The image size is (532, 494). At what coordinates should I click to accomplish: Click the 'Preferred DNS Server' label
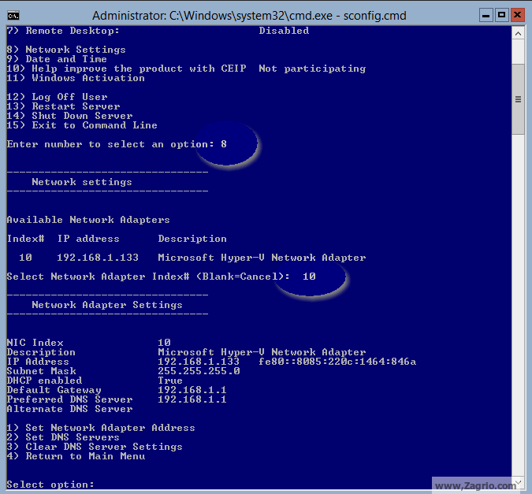point(69,399)
